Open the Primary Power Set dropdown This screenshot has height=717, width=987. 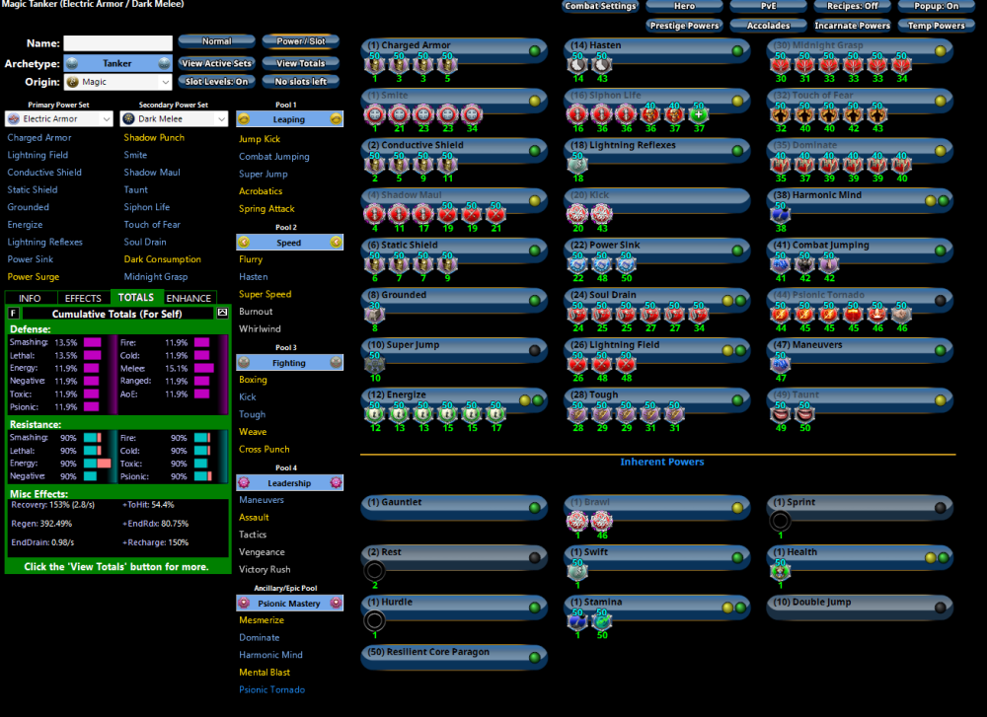coord(58,118)
